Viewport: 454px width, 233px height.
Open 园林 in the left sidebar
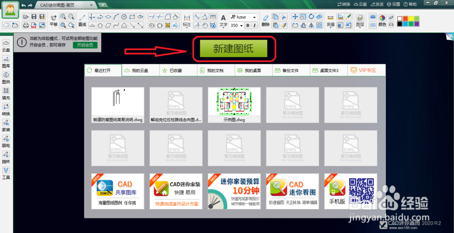click(6, 157)
